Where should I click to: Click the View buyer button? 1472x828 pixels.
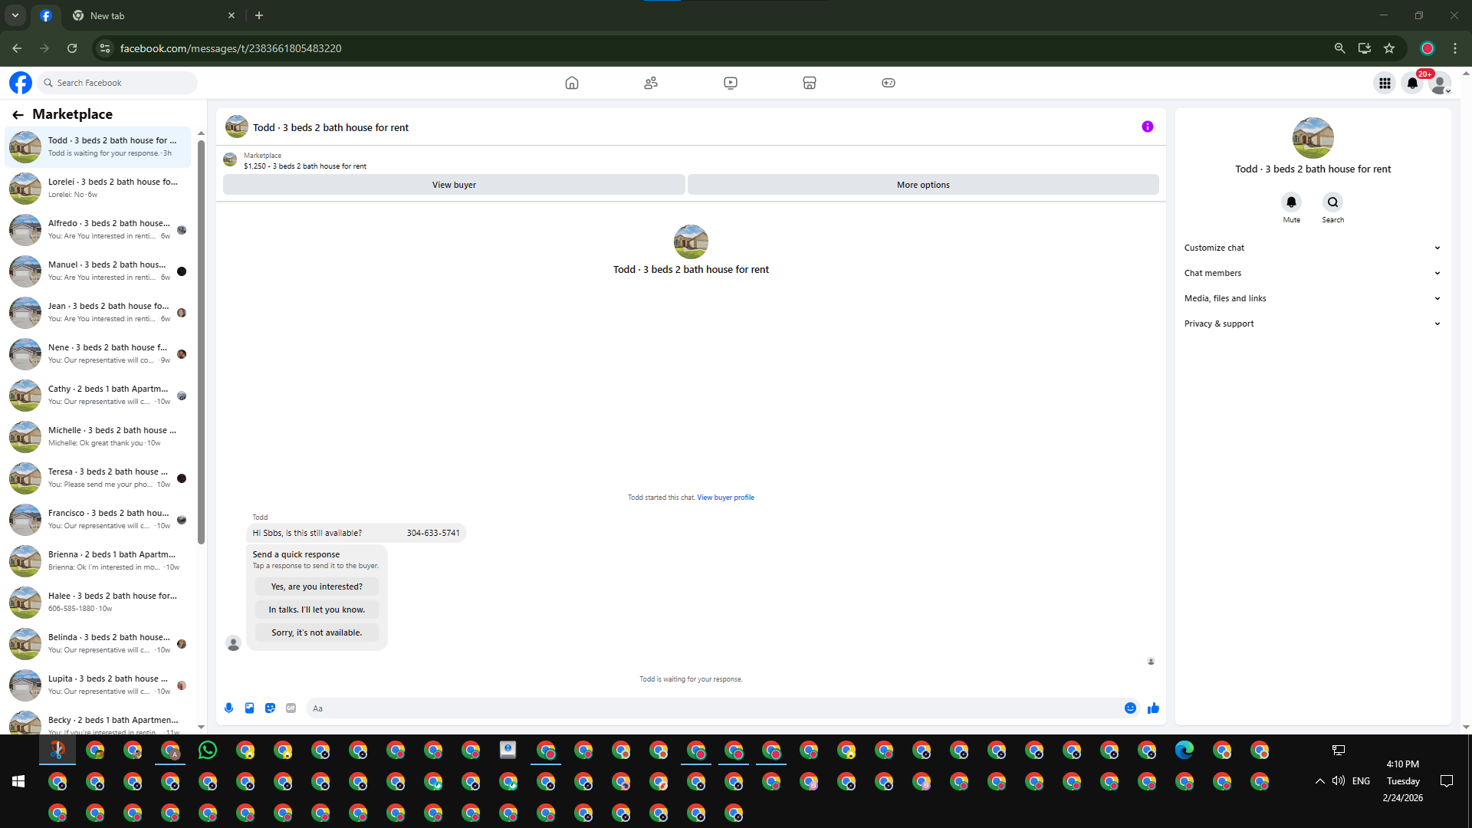tap(454, 185)
